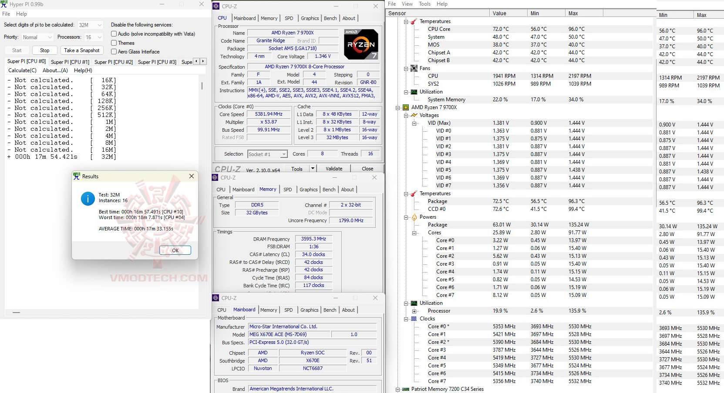Switch to Super PI [CPU #2] tab
The image size is (724, 393).
(114, 62)
